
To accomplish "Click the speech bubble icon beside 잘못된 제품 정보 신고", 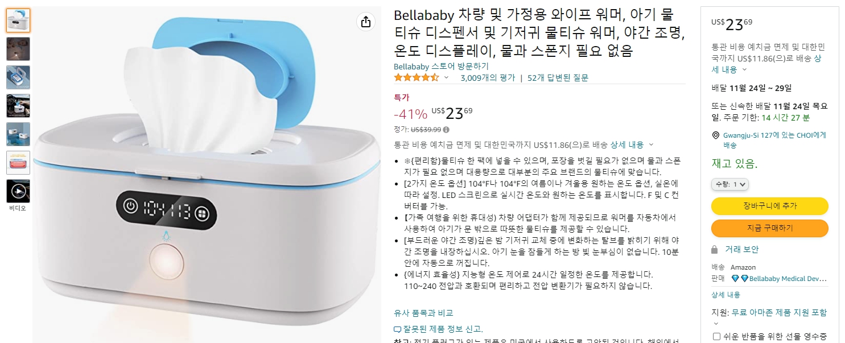I will [x=397, y=329].
